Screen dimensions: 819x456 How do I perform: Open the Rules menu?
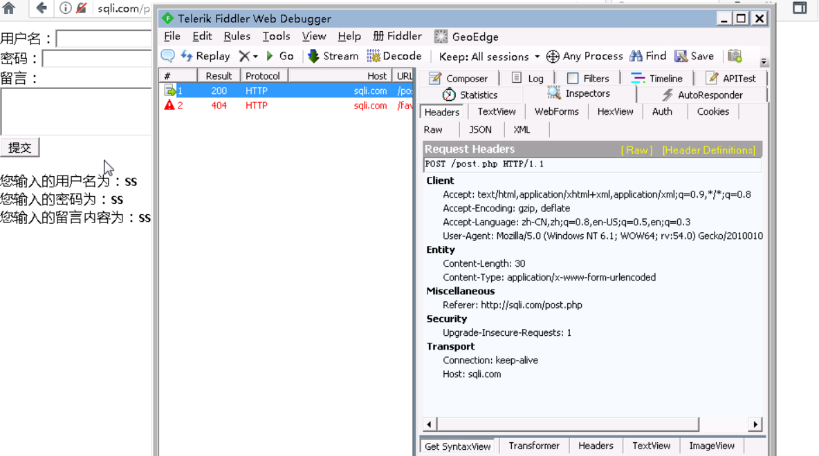pyautogui.click(x=237, y=37)
